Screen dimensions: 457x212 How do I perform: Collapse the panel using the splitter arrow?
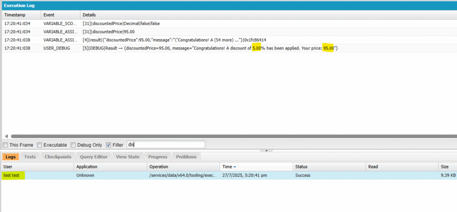coord(266,151)
